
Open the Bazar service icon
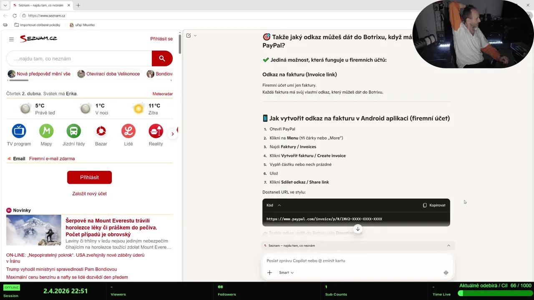[101, 131]
